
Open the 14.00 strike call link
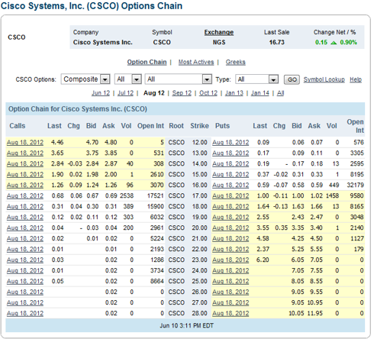pos(25,163)
